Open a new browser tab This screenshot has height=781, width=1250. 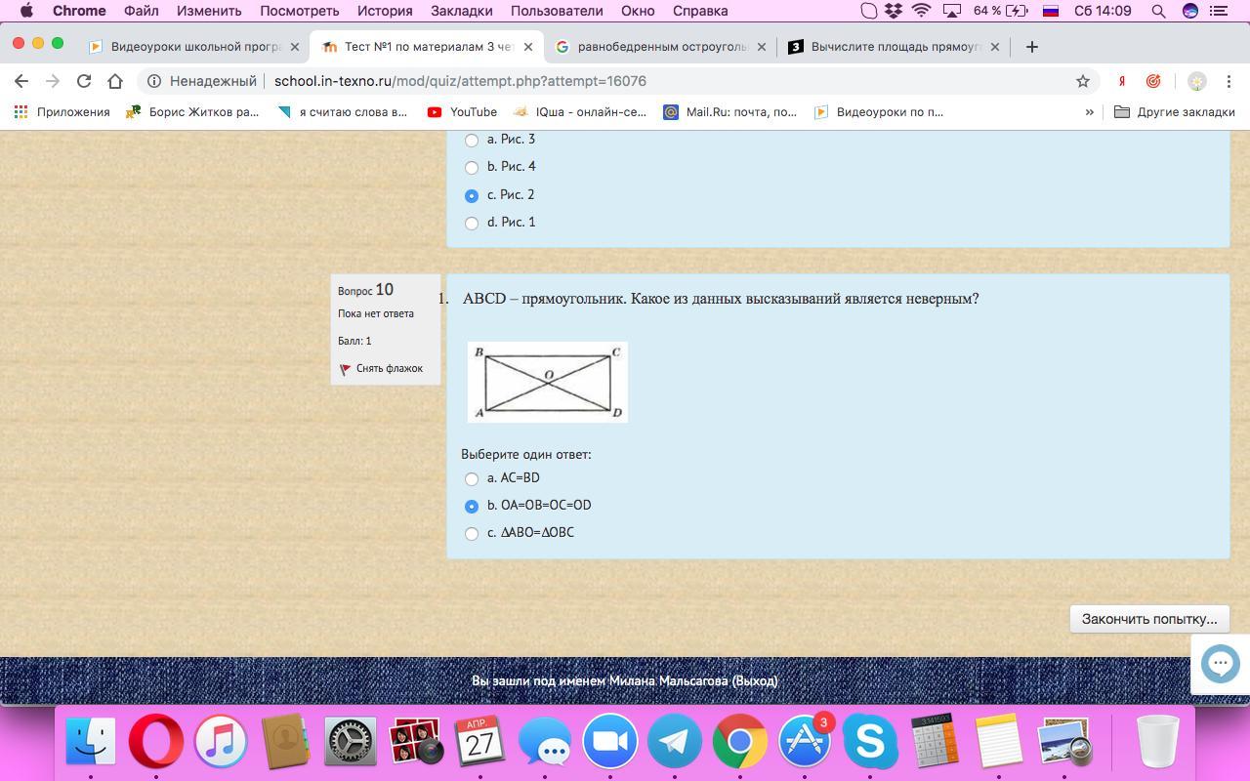click(x=1031, y=47)
